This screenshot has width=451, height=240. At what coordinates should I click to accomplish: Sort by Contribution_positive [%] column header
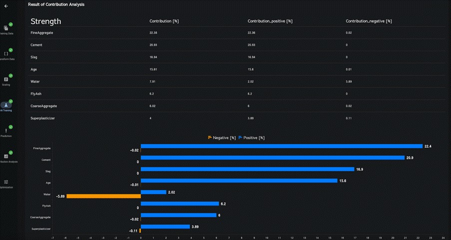270,21
